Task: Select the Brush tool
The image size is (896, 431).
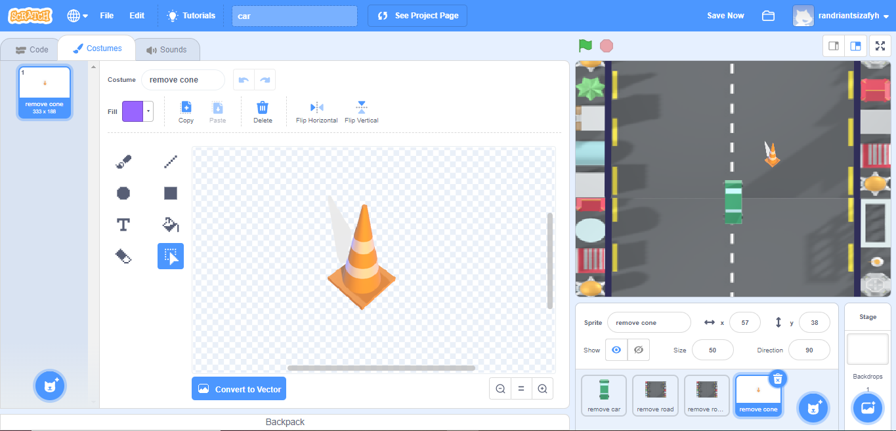Action: point(123,161)
